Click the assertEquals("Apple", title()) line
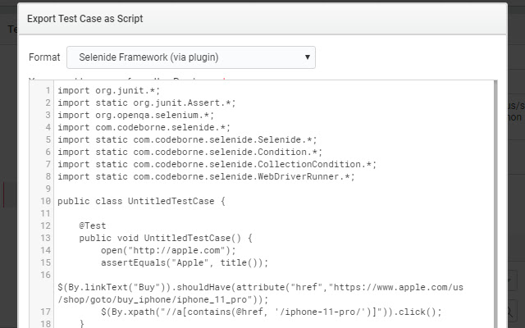Screen dimensions: 525x328 (185, 262)
